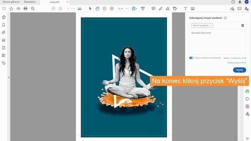Screen dimensions: 251x141
Task: Click the yoga poster page
Action: click(124, 78)
